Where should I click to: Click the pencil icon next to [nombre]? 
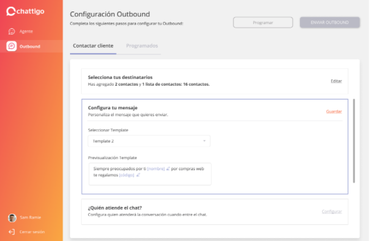168,168
